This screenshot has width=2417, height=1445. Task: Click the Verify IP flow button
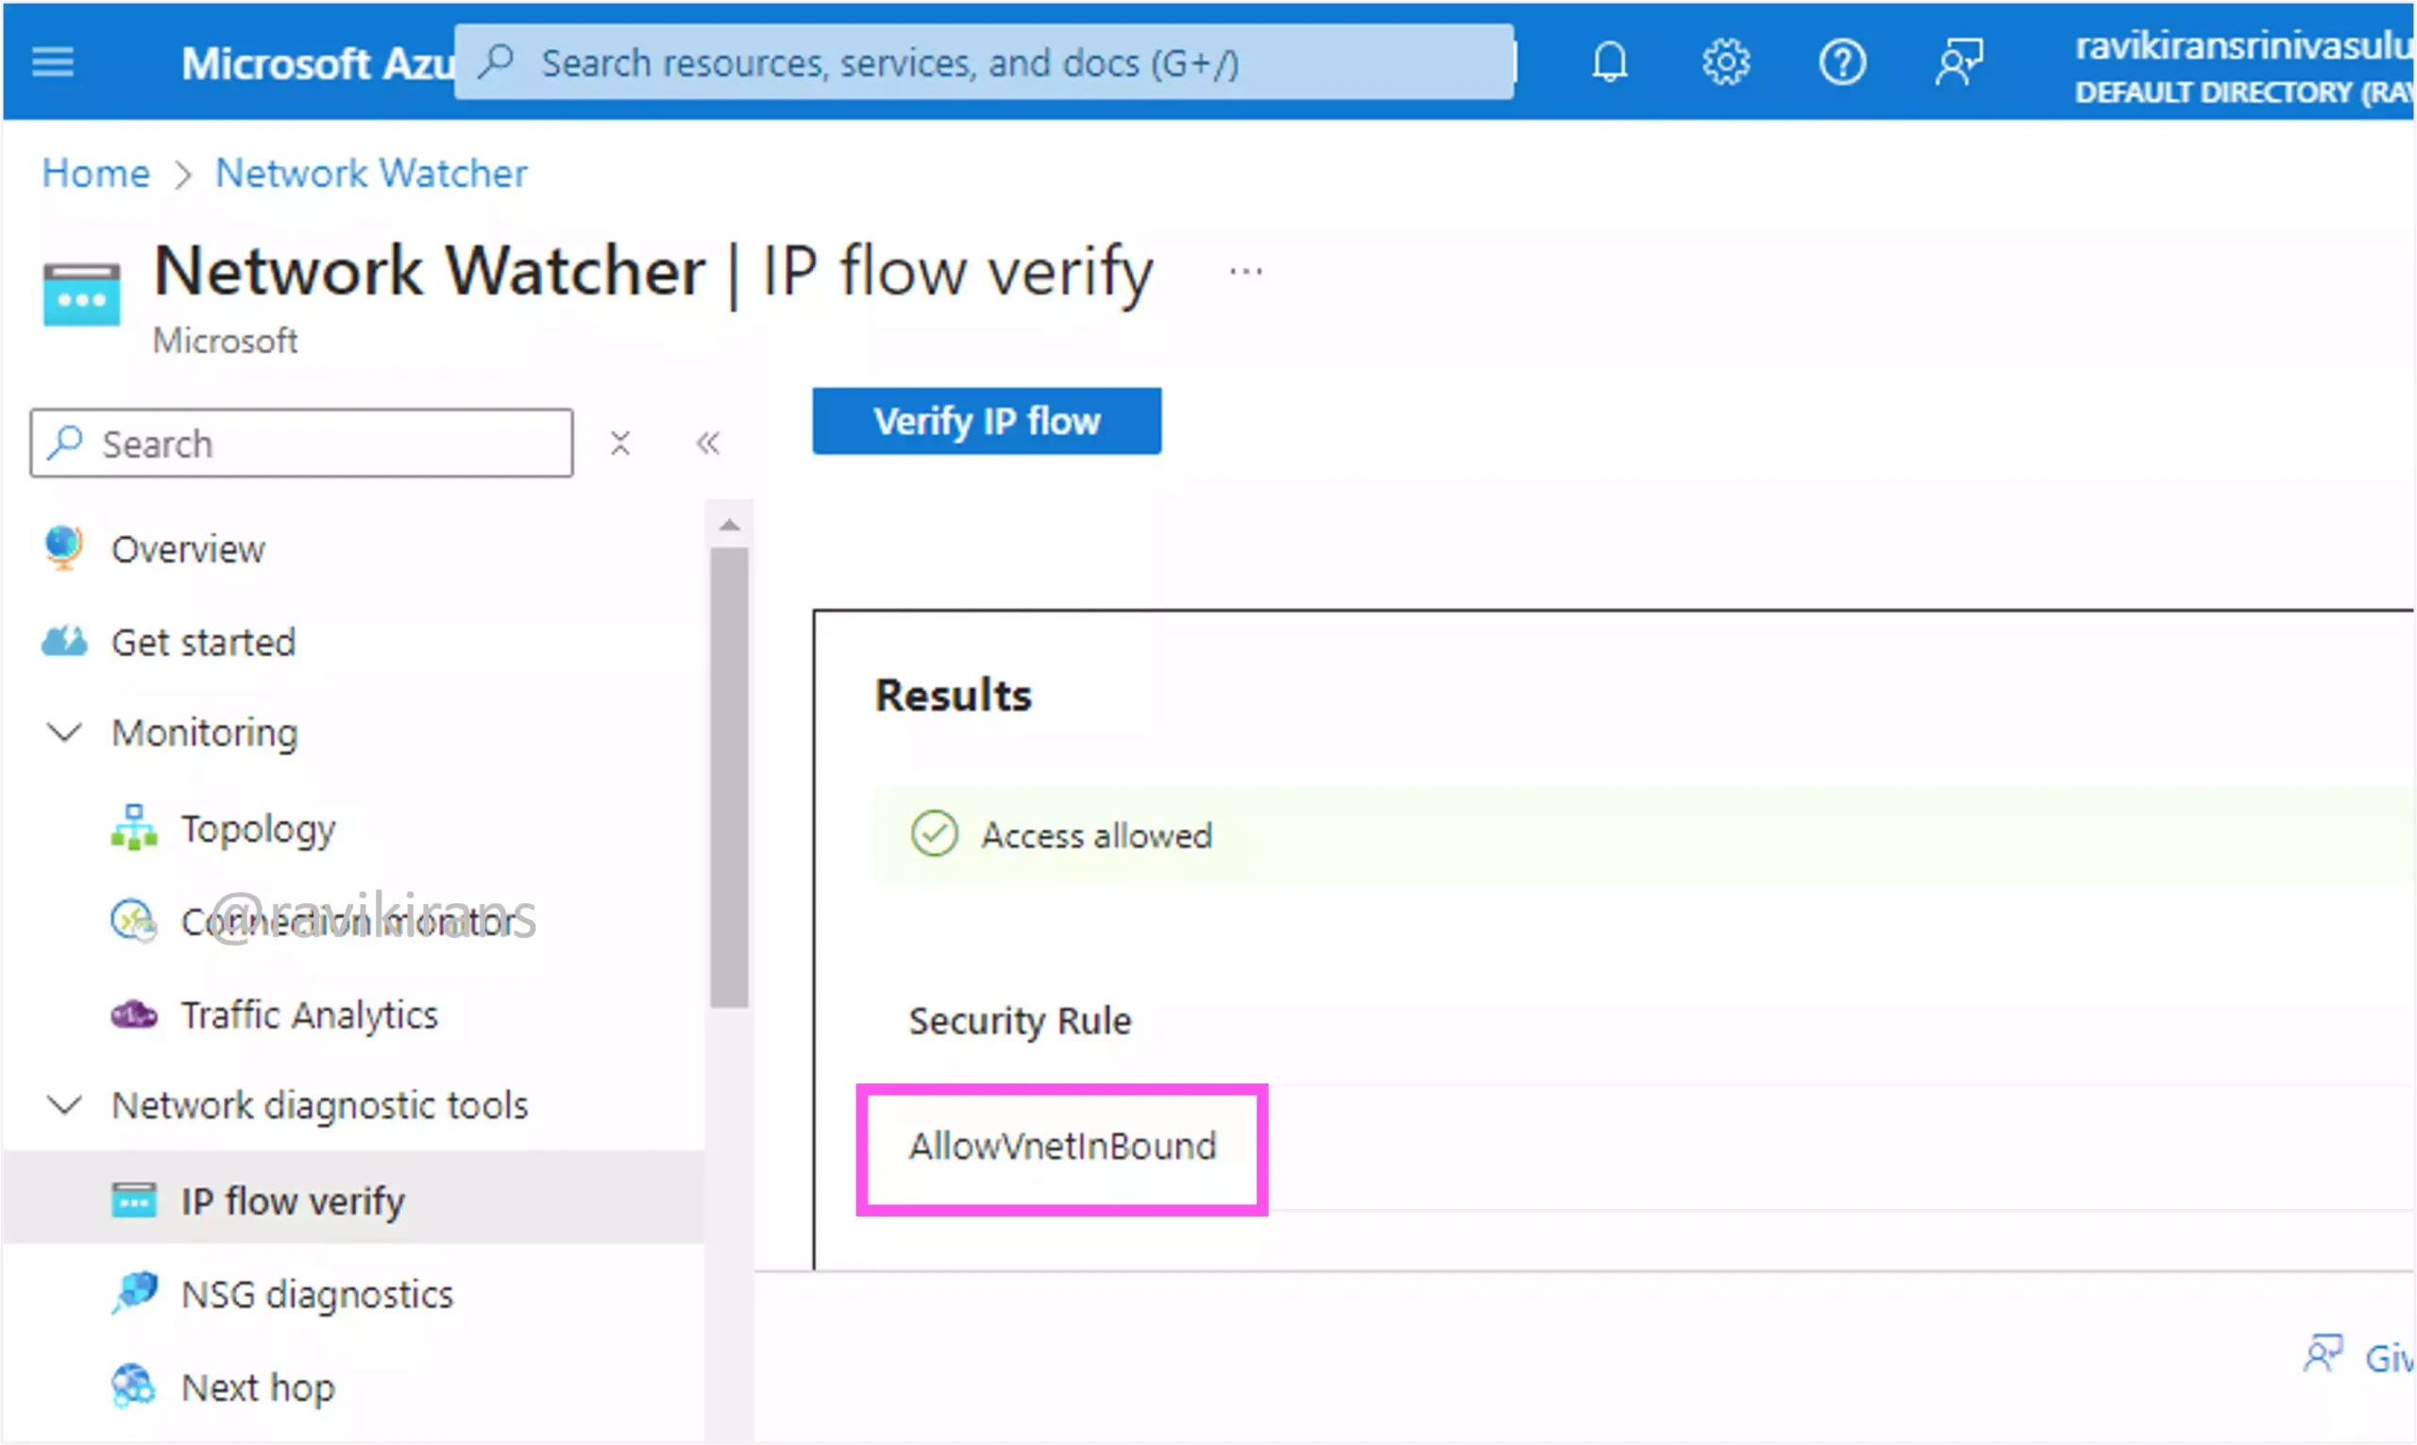click(986, 422)
